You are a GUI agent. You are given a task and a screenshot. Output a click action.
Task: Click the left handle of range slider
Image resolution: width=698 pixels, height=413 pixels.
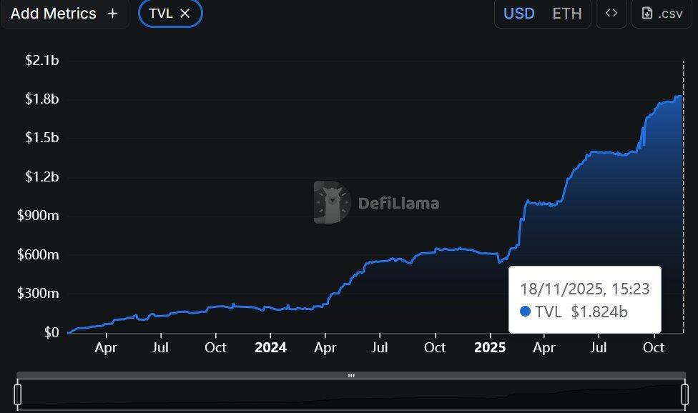[18, 394]
